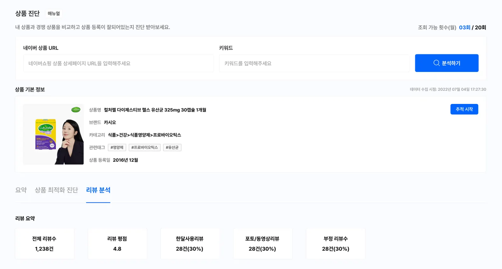This screenshot has width=502, height=269.
Task: Open the 상품 최적화 진단 tab
Action: pyautogui.click(x=56, y=190)
